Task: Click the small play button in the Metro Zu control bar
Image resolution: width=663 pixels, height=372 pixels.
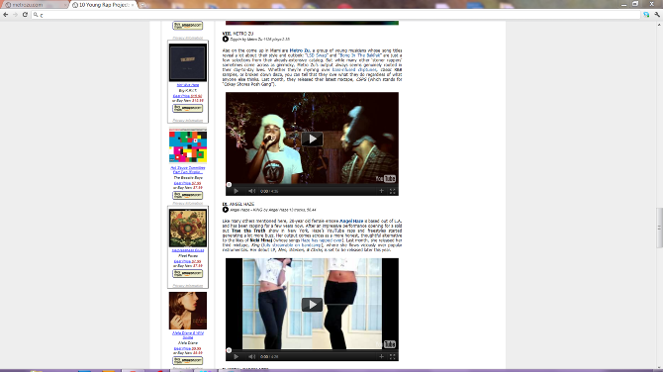Action: tap(236, 191)
